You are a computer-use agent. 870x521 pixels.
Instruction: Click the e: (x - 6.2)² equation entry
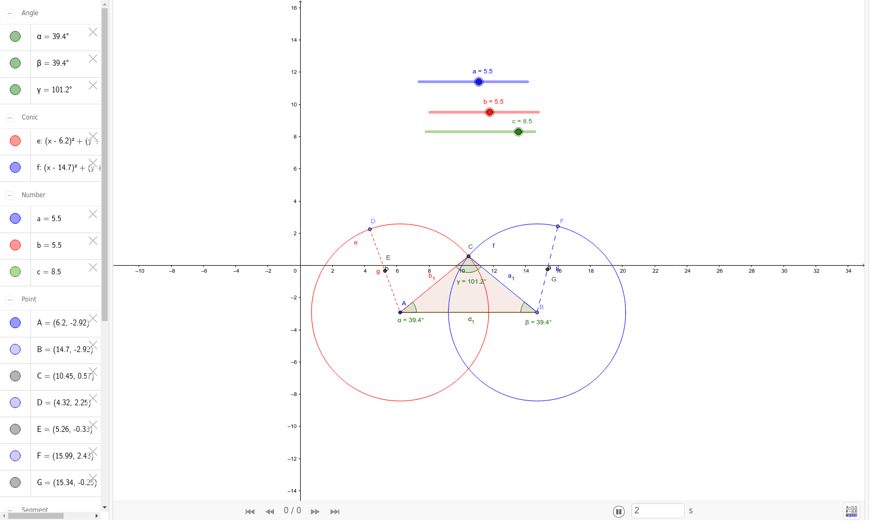pos(68,141)
